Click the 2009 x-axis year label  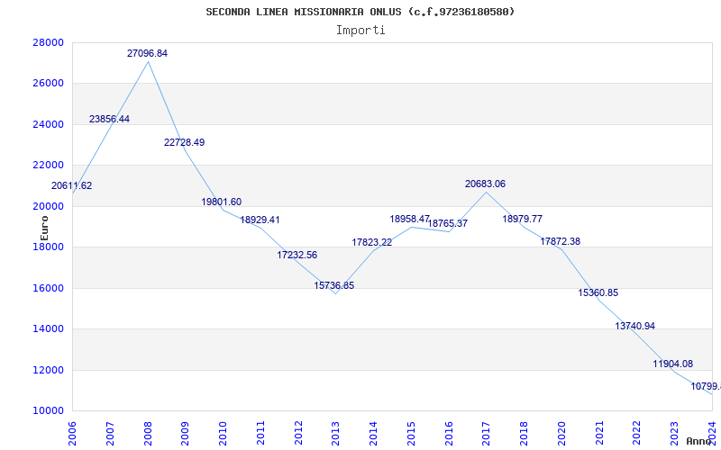coord(186,433)
